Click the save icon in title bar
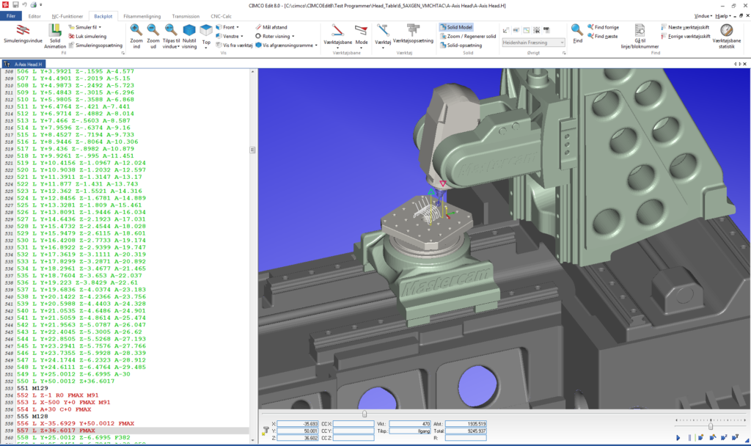The width and height of the screenshot is (751, 446). pos(15,5)
